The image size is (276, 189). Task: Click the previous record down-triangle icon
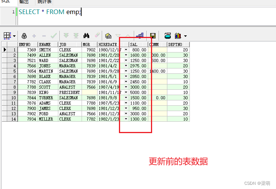[118, 36]
